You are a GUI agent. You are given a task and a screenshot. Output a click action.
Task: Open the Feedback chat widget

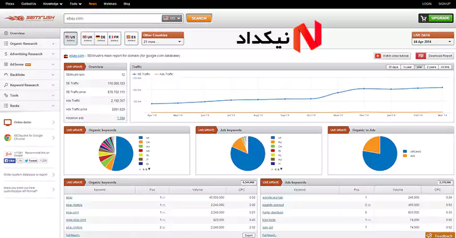pos(440,235)
